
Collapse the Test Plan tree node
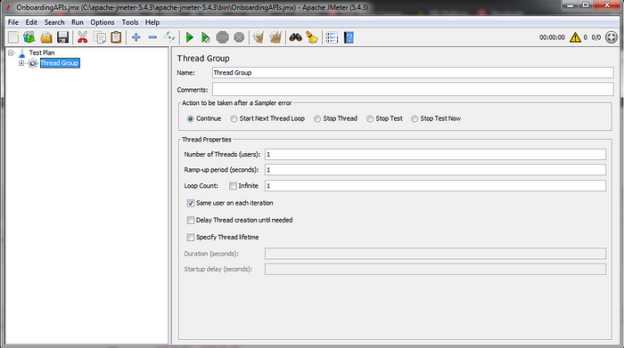tap(11, 53)
